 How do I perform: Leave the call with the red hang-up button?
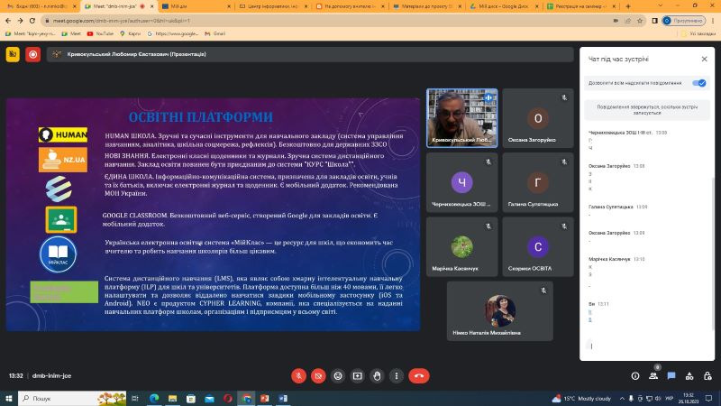(418, 375)
